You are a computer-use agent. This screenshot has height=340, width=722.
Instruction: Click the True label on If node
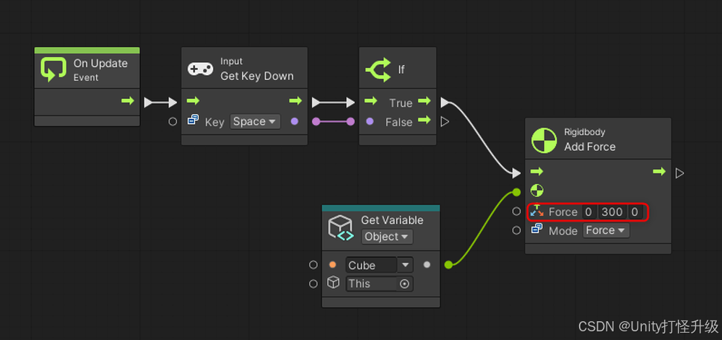(x=401, y=103)
